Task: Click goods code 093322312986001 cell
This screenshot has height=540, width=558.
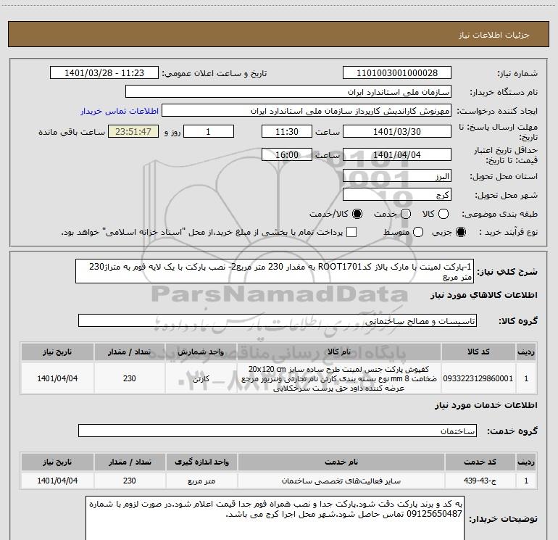Action: pos(478,378)
